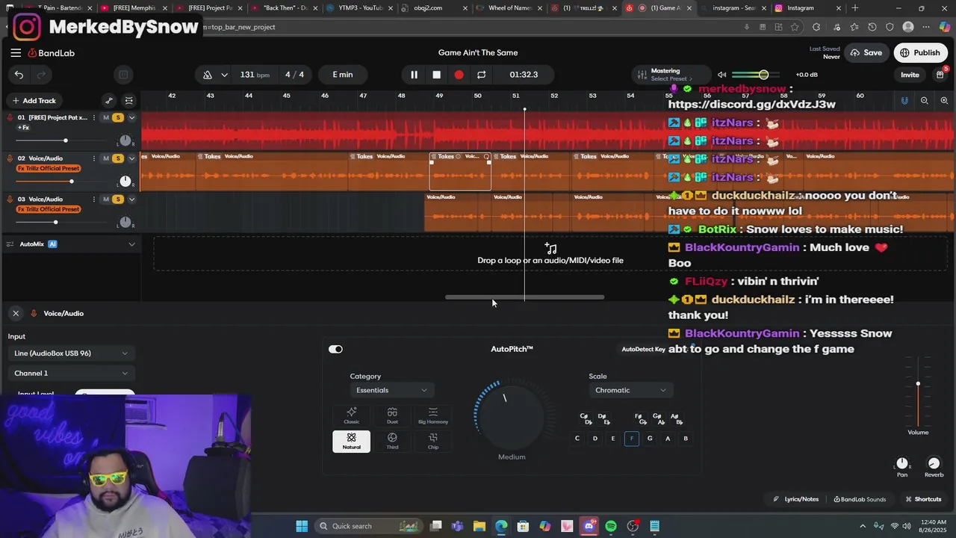Solo track 03 Voice/Audio
Image resolution: width=956 pixels, height=538 pixels.
tap(117, 200)
